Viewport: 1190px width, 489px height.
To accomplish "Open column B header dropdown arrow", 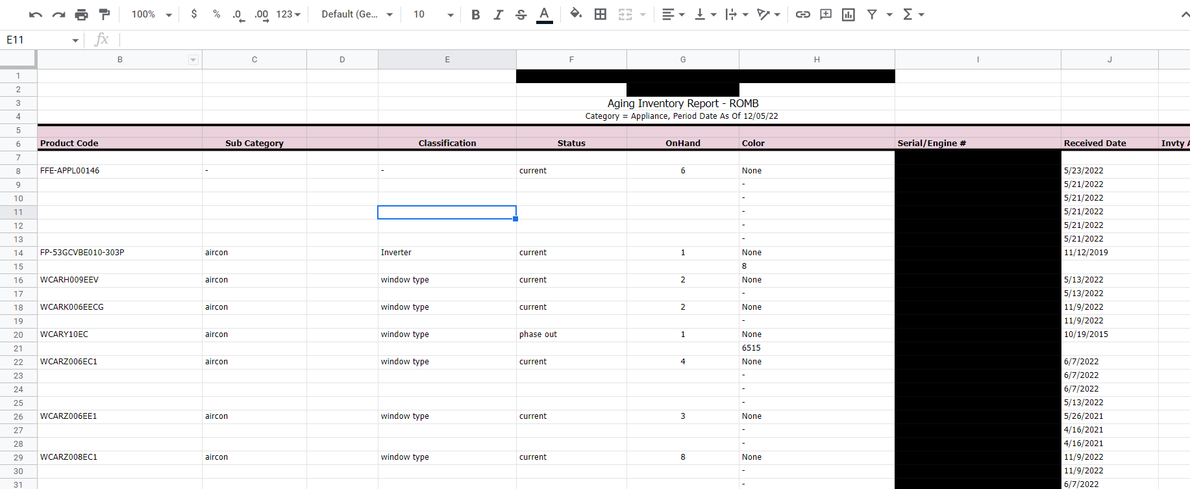I will (193, 60).
